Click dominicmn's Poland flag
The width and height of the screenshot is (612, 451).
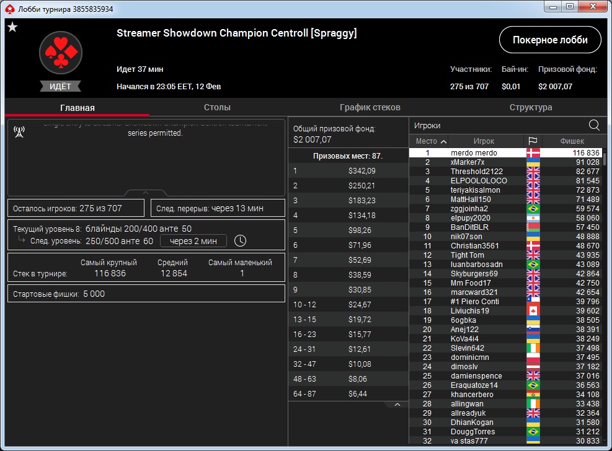click(x=533, y=357)
